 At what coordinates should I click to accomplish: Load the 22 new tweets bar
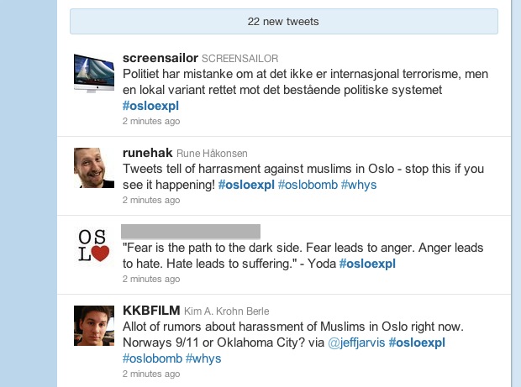[x=284, y=22]
